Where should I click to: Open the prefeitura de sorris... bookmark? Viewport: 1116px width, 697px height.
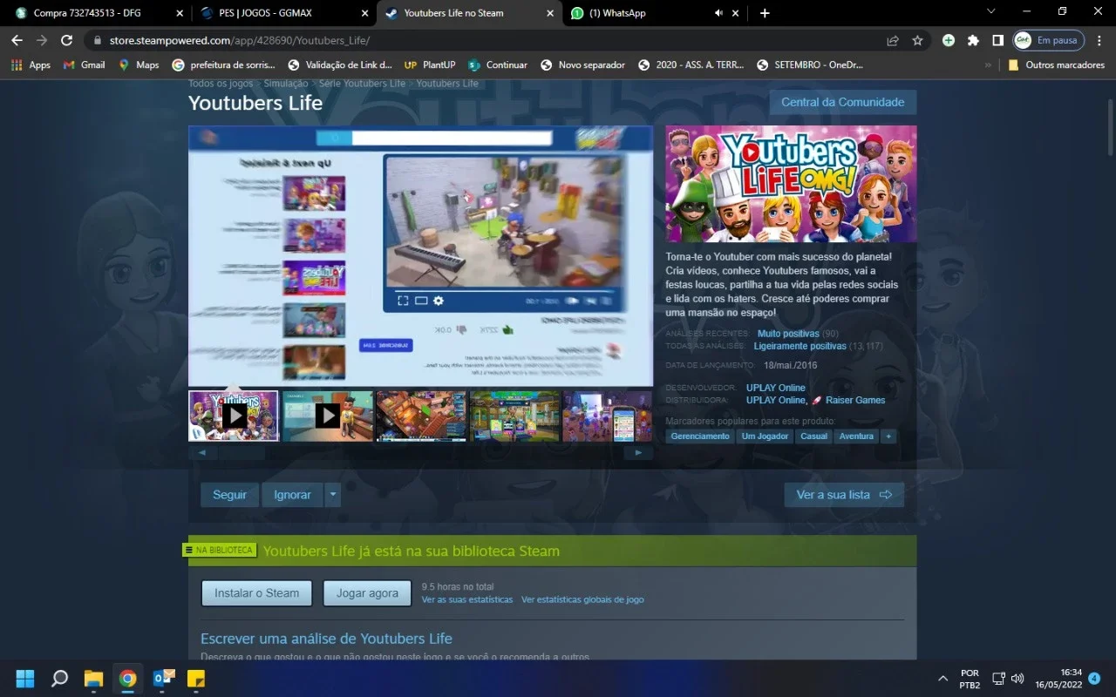point(224,64)
